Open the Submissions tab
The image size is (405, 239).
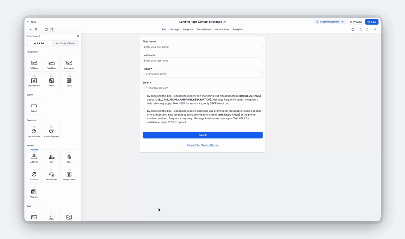click(x=204, y=29)
